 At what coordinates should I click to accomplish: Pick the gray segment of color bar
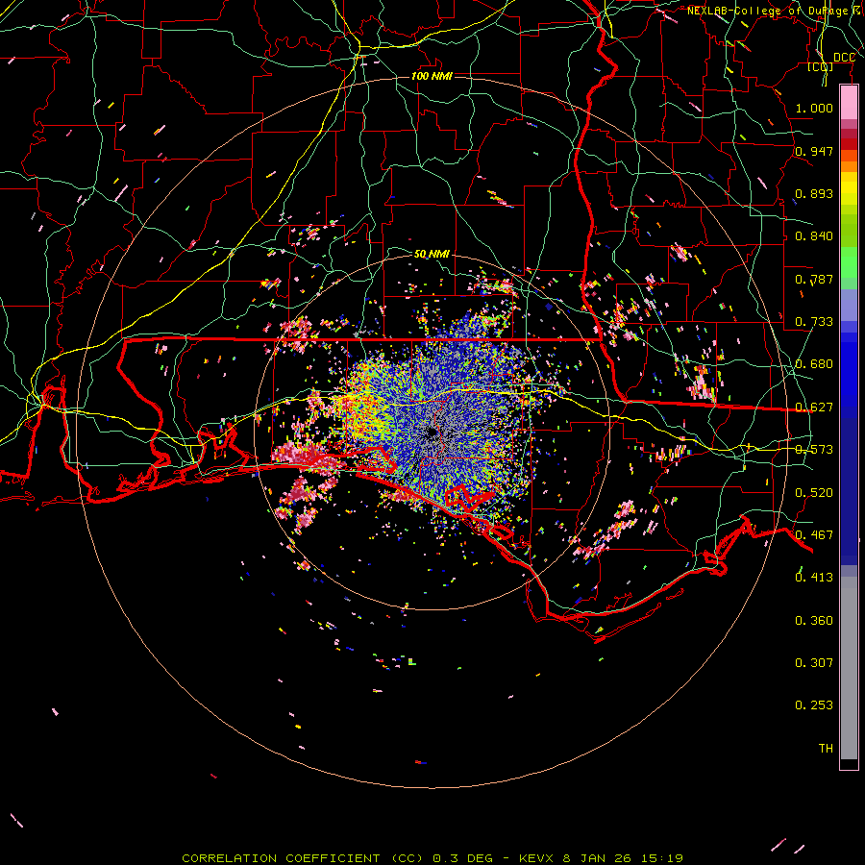(849, 668)
